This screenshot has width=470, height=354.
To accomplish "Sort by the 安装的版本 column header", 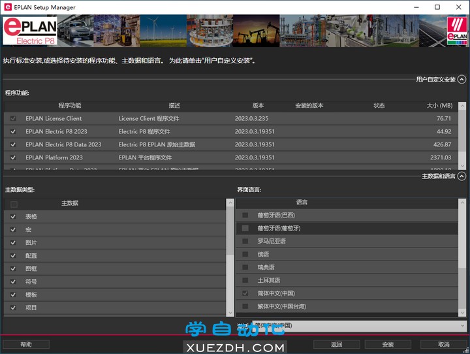I will [x=309, y=106].
